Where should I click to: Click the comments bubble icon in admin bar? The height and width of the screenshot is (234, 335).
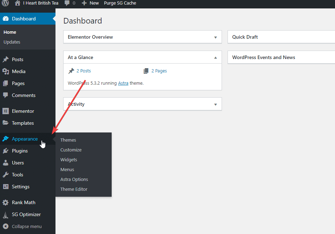67,3
